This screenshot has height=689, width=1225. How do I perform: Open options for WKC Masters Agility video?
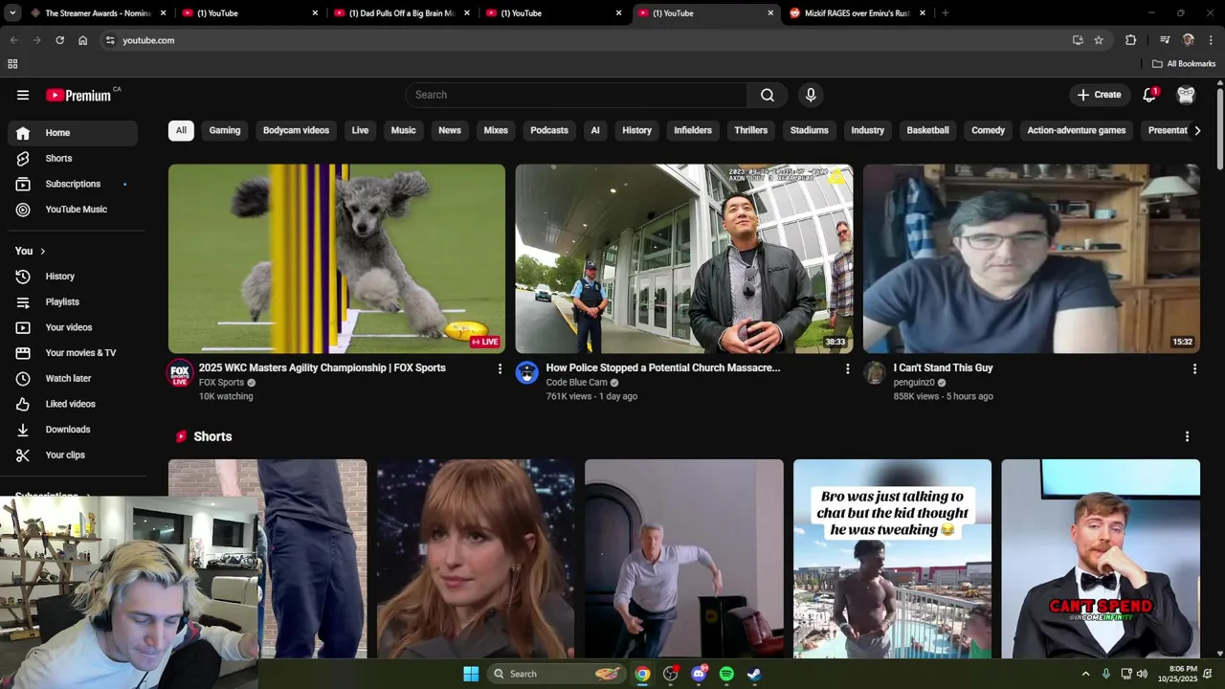[500, 368]
